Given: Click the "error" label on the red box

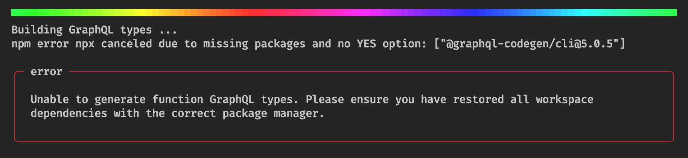Looking at the screenshot, I should pos(46,72).
